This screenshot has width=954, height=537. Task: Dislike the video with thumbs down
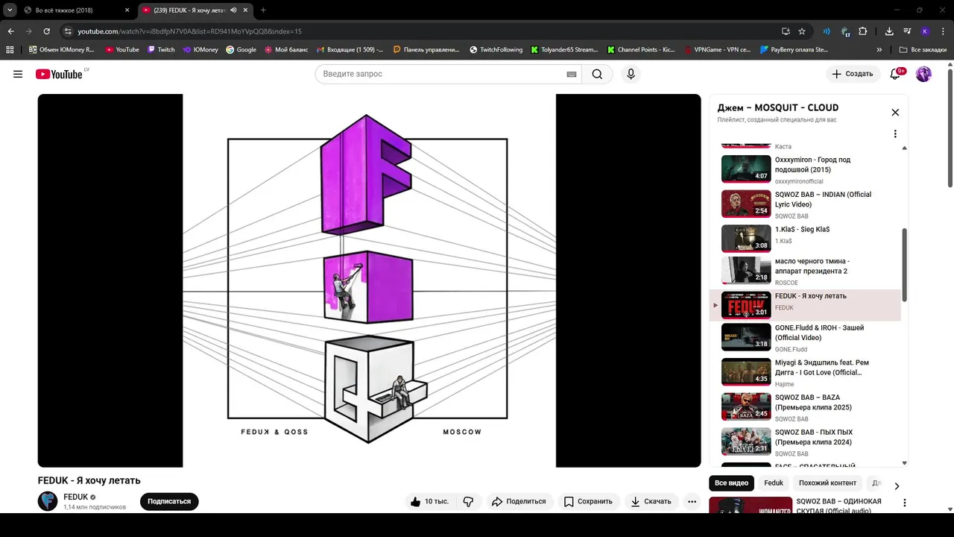click(468, 501)
